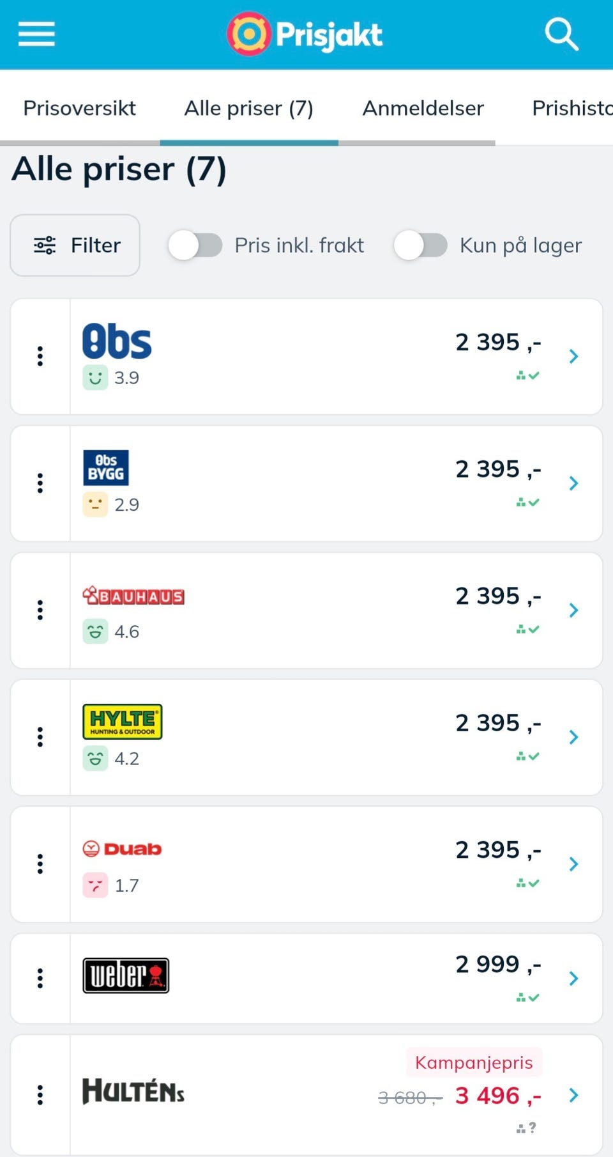Expand Hulténs offer chevron arrow
This screenshot has width=613, height=1157.
573,1095
